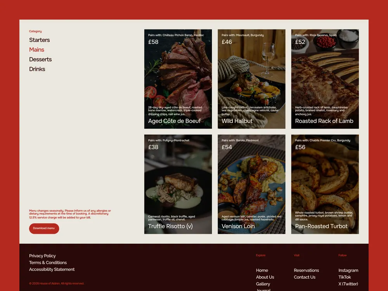Click the Download menu button

[x=44, y=229]
